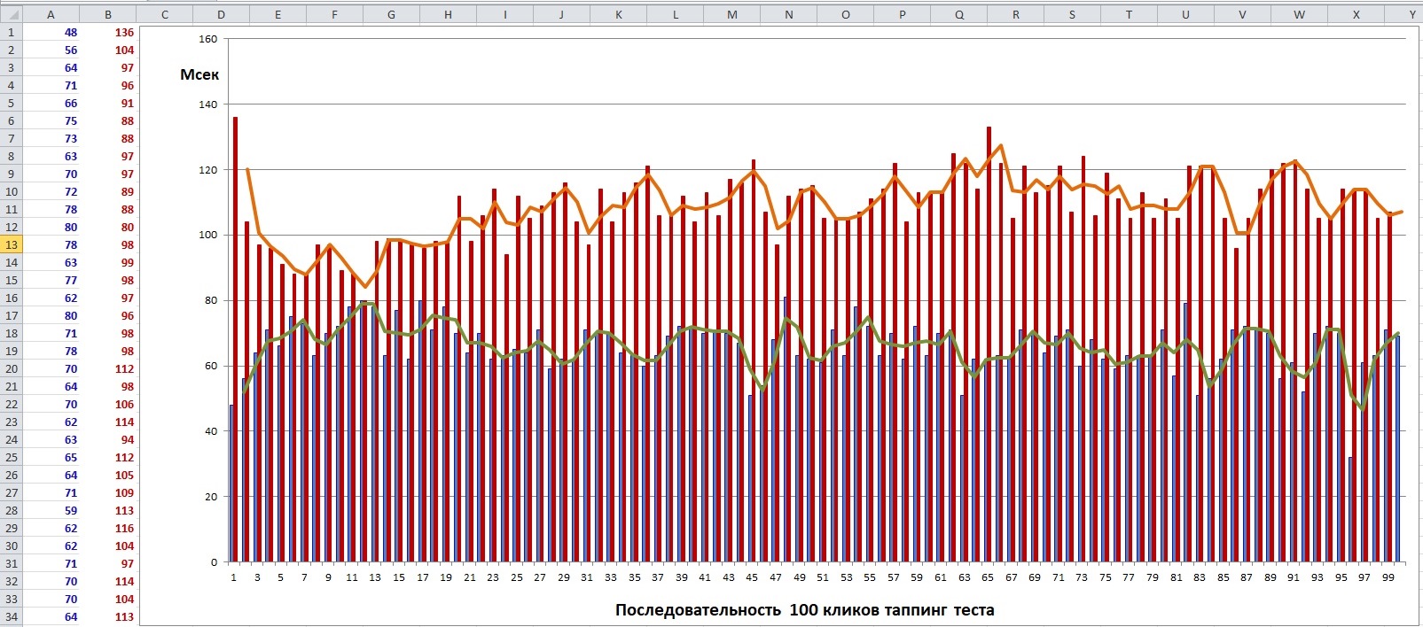The width and height of the screenshot is (1423, 627).
Task: Click the y-axis label 100
Action: (208, 235)
